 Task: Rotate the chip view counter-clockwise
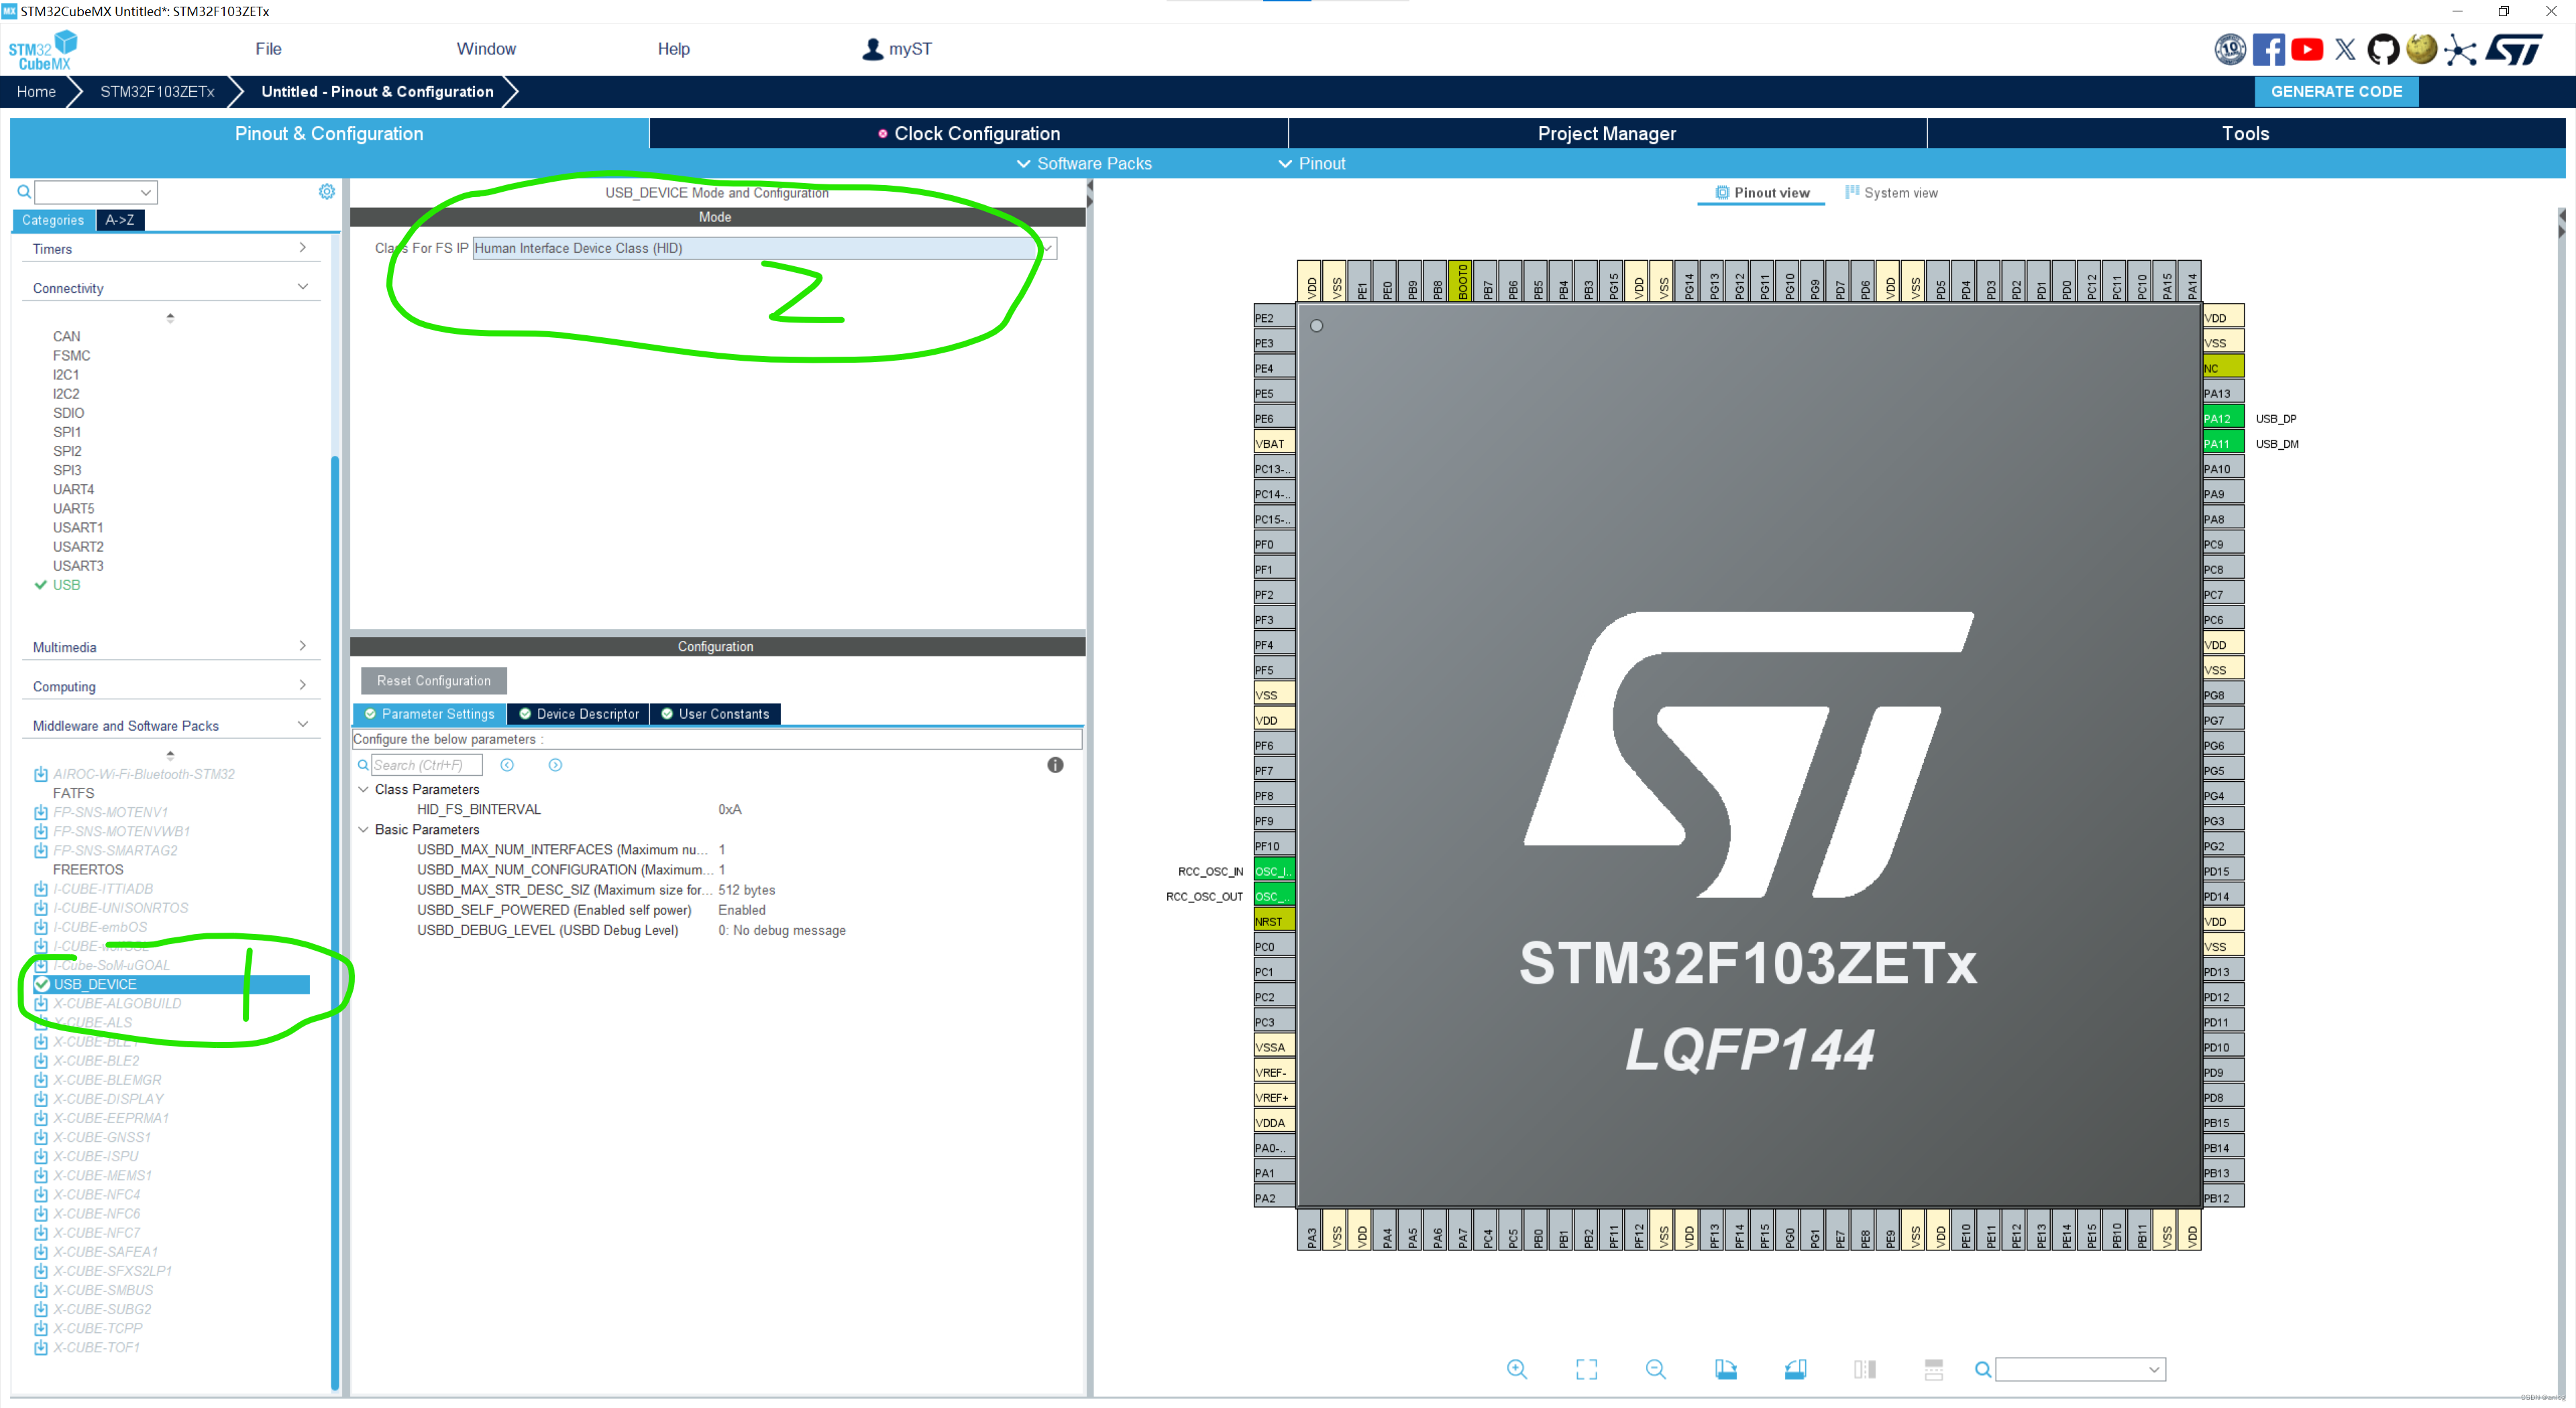pos(1795,1369)
